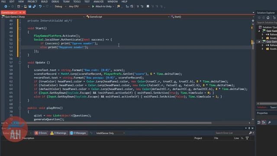The height and width of the screenshot is (156, 277).
Task: Expand Assets under the second Quiz Game project
Action: 263,49
